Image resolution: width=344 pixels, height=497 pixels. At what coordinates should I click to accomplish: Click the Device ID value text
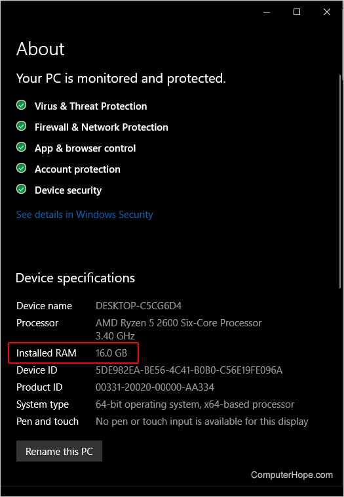pos(189,370)
